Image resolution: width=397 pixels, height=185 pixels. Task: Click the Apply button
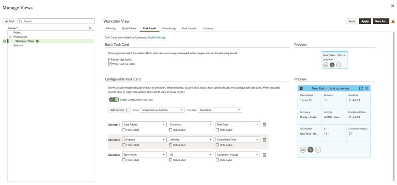[x=365, y=21]
